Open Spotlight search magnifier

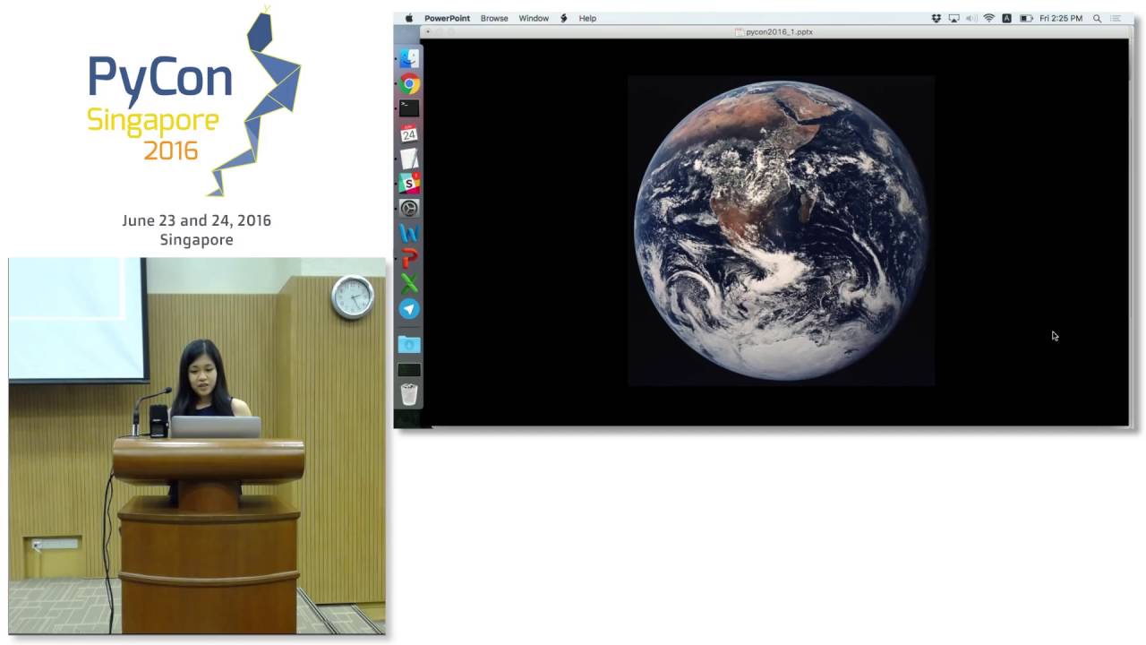pyautogui.click(x=1097, y=18)
